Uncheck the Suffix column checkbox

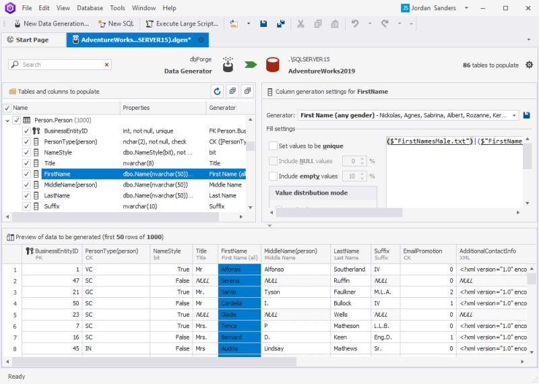26,206
